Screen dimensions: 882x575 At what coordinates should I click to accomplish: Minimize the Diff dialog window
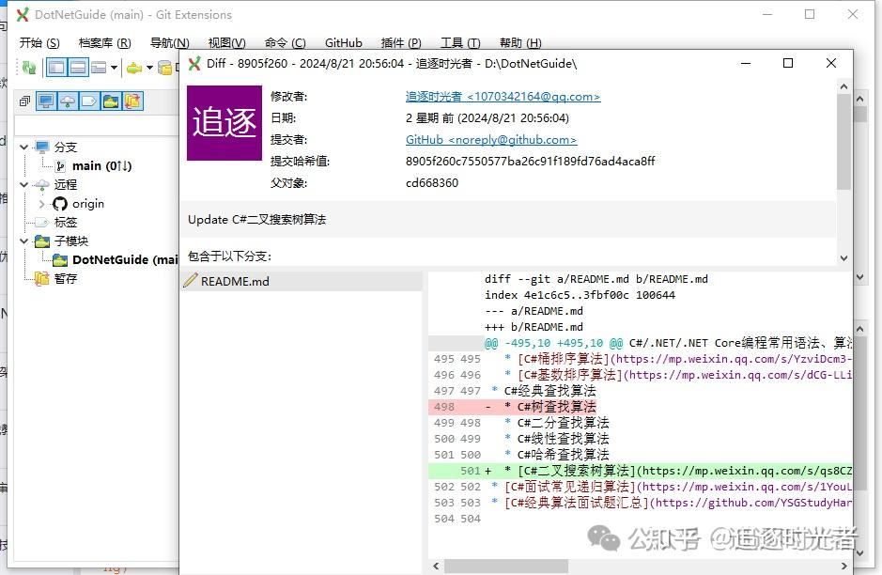pos(746,63)
